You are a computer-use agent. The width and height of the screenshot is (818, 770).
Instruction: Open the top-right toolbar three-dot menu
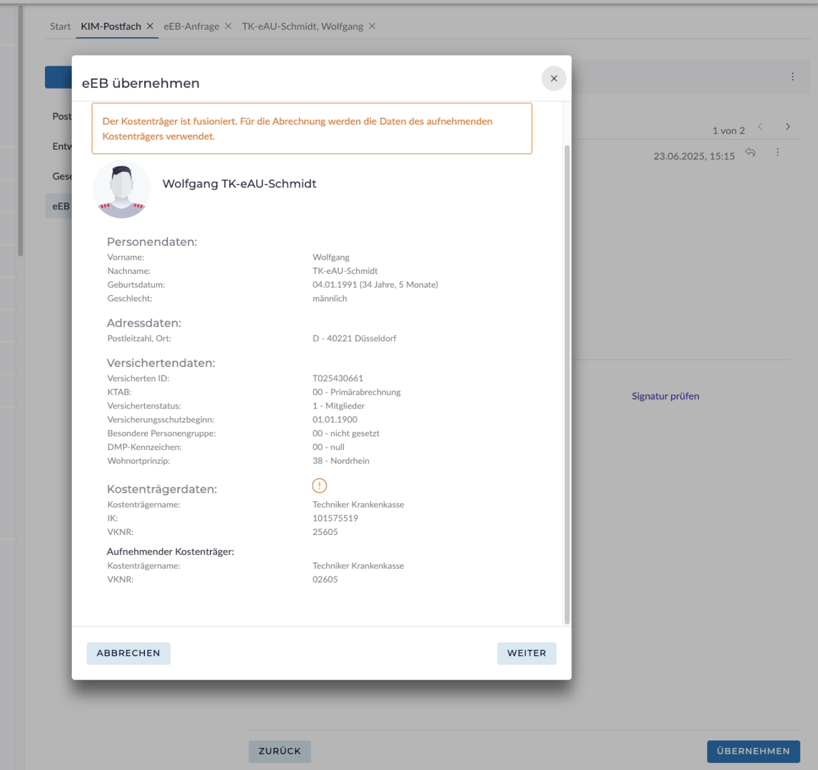tap(792, 77)
